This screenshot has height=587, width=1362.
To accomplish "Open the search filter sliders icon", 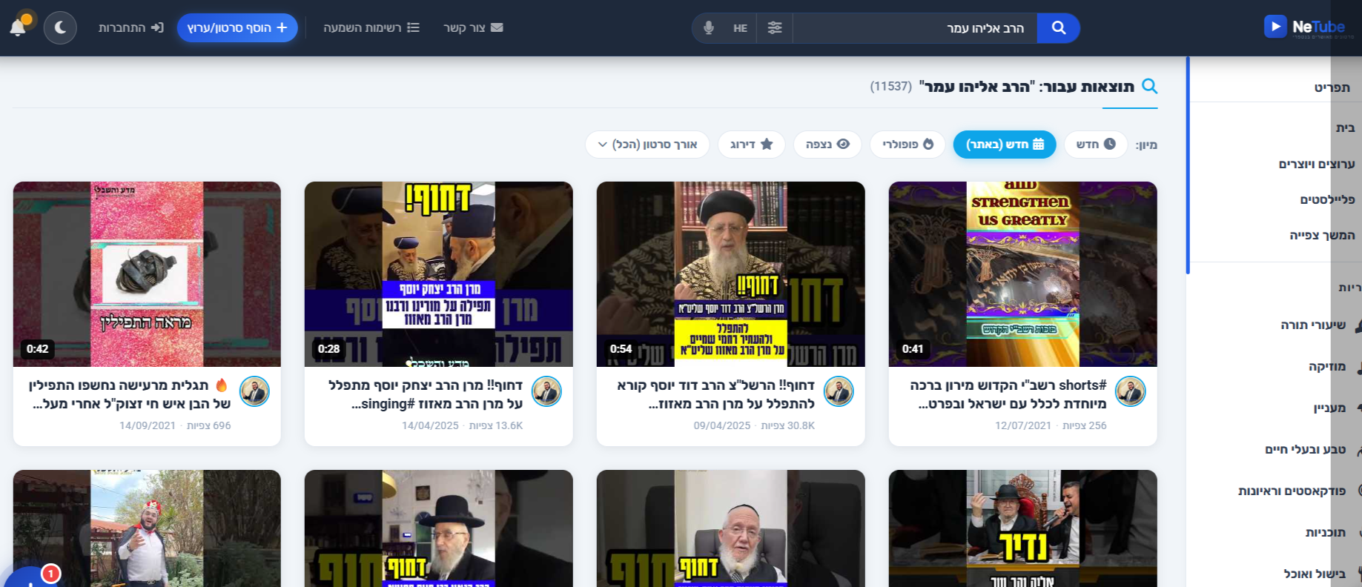I will pos(775,28).
